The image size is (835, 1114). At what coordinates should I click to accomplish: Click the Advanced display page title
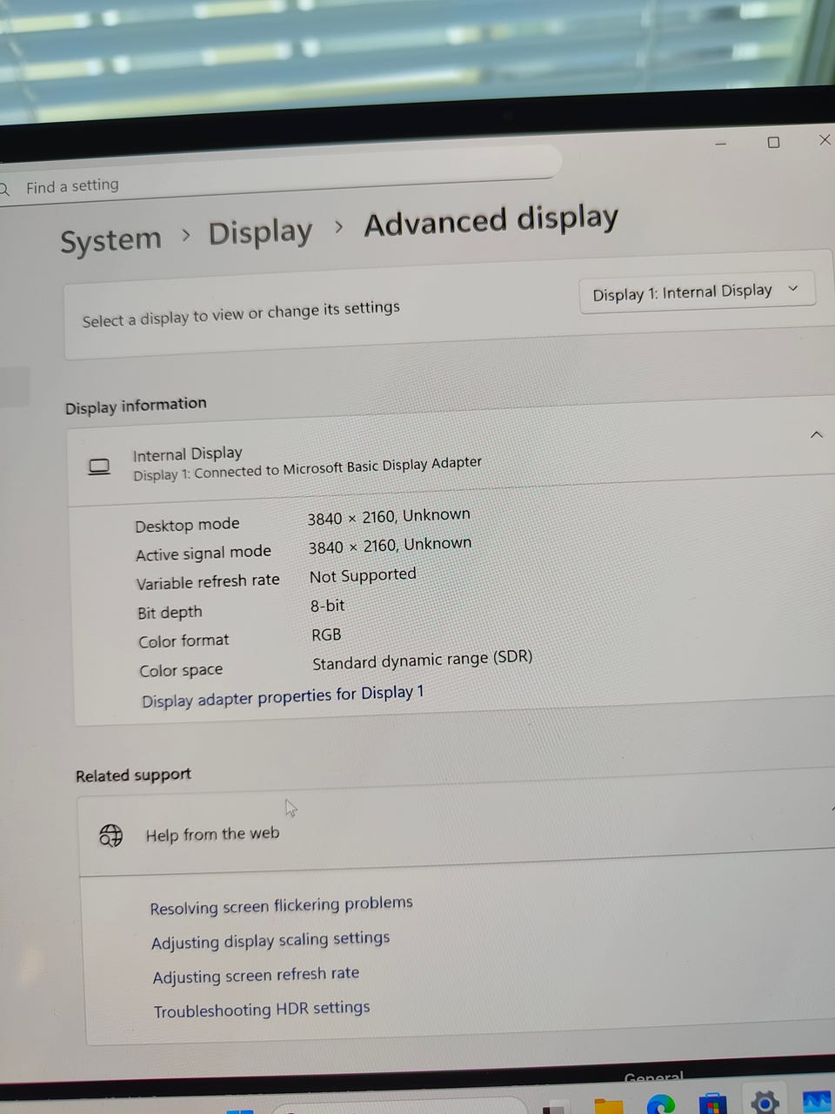(491, 221)
